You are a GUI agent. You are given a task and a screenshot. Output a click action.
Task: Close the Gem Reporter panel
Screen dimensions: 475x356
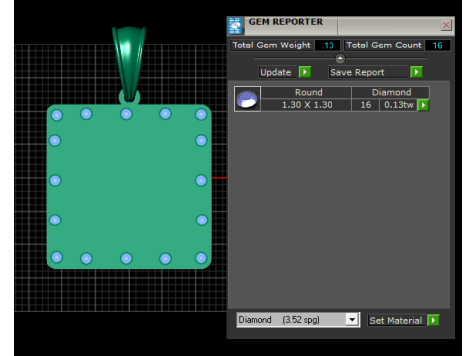(446, 25)
